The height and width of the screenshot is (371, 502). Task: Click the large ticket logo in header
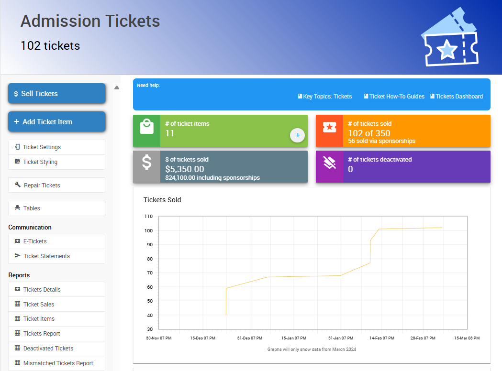click(x=449, y=37)
